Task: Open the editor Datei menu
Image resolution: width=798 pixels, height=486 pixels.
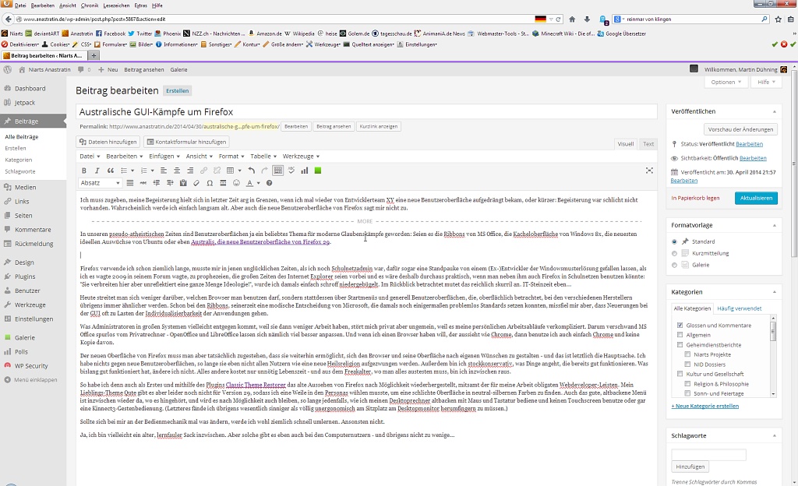Action: pyautogui.click(x=90, y=156)
